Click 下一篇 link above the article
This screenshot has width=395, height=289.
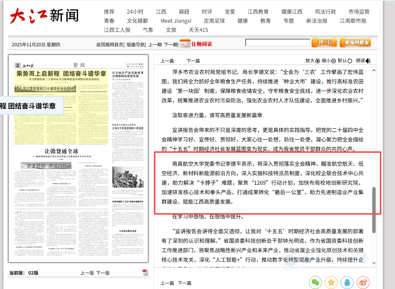pyautogui.click(x=193, y=61)
